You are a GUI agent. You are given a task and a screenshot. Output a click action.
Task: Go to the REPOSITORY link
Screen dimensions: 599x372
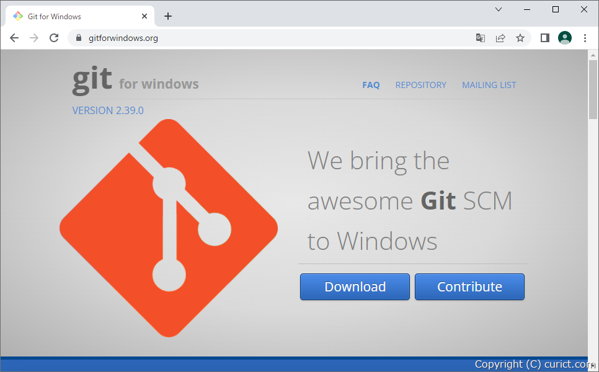[x=420, y=85]
